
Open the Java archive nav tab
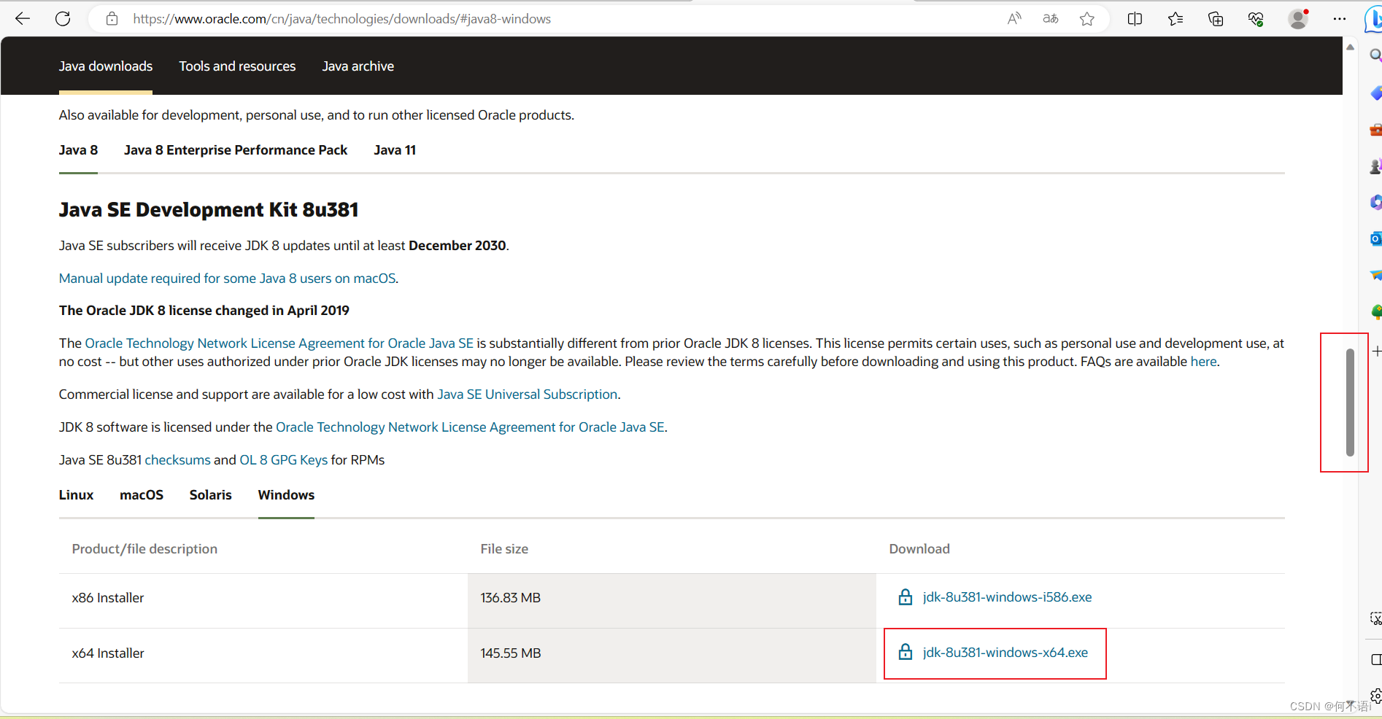pos(358,66)
